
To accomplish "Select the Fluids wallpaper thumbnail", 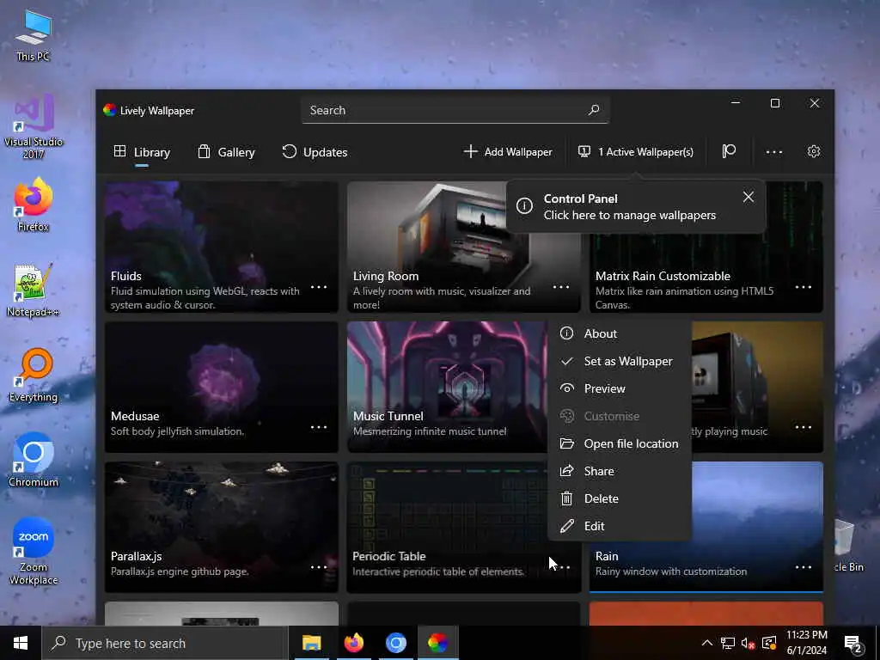I will coord(221,247).
